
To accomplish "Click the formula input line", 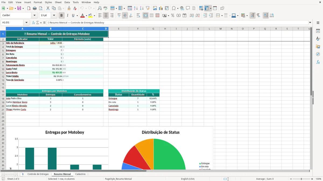I will (x=177, y=23).
